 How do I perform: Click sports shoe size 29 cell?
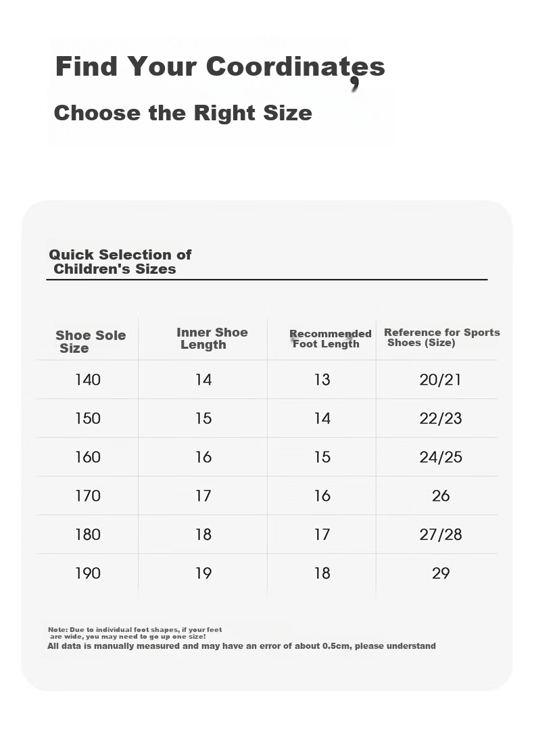(x=441, y=573)
